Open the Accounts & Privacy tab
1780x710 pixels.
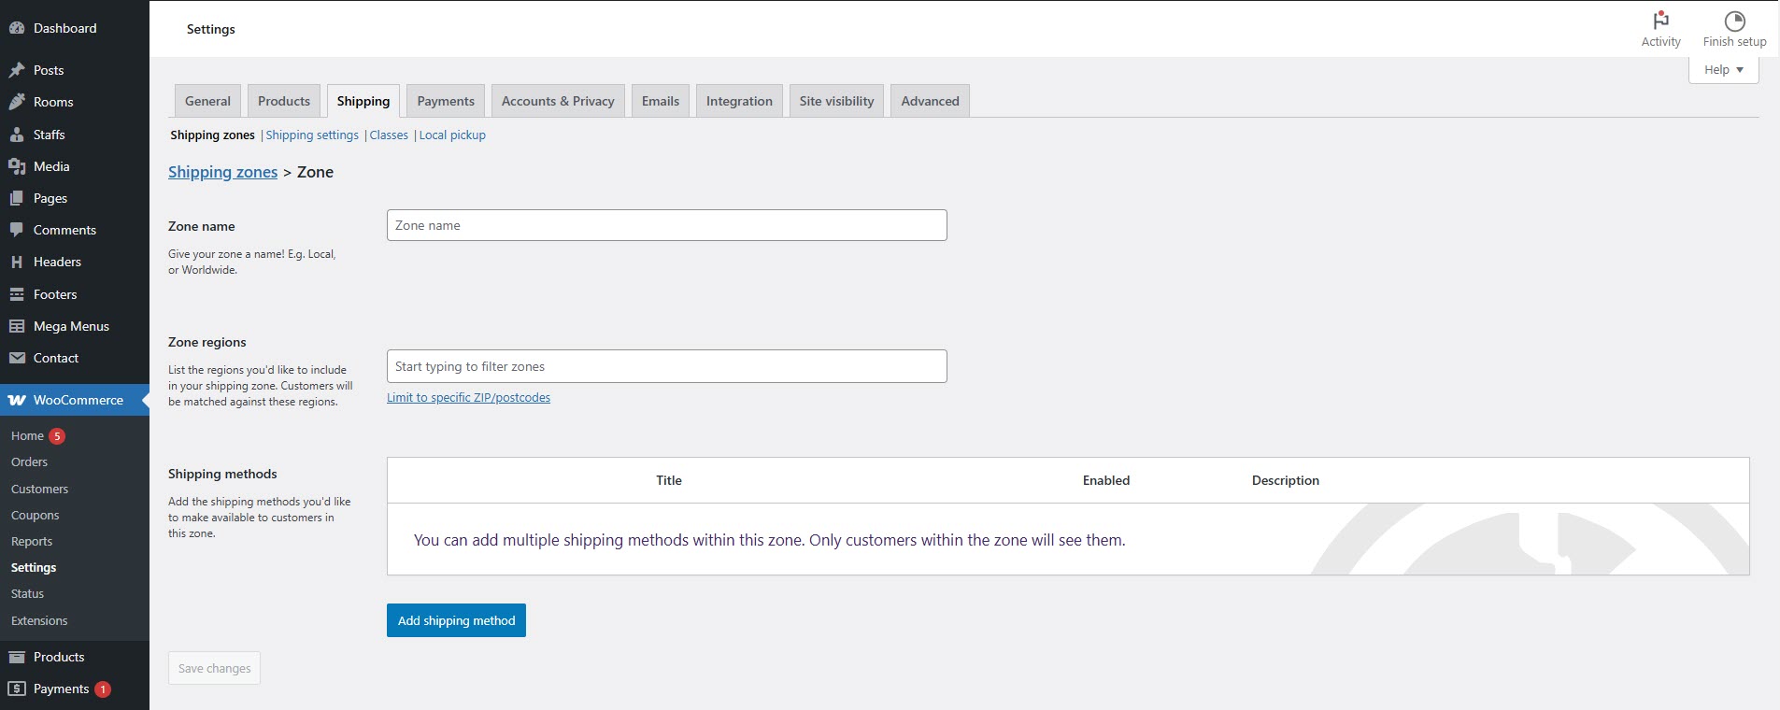coord(558,101)
